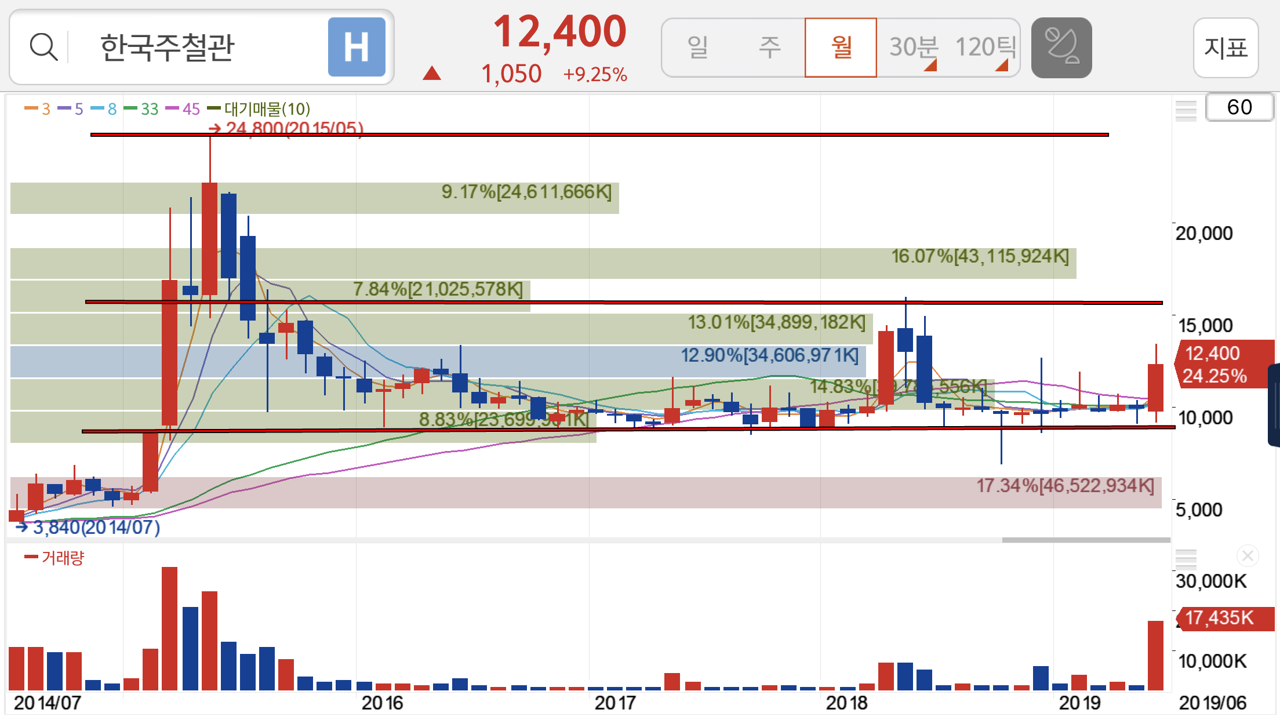This screenshot has width=1280, height=720.
Task: Select the monthly 월 chart period
Action: tap(841, 47)
